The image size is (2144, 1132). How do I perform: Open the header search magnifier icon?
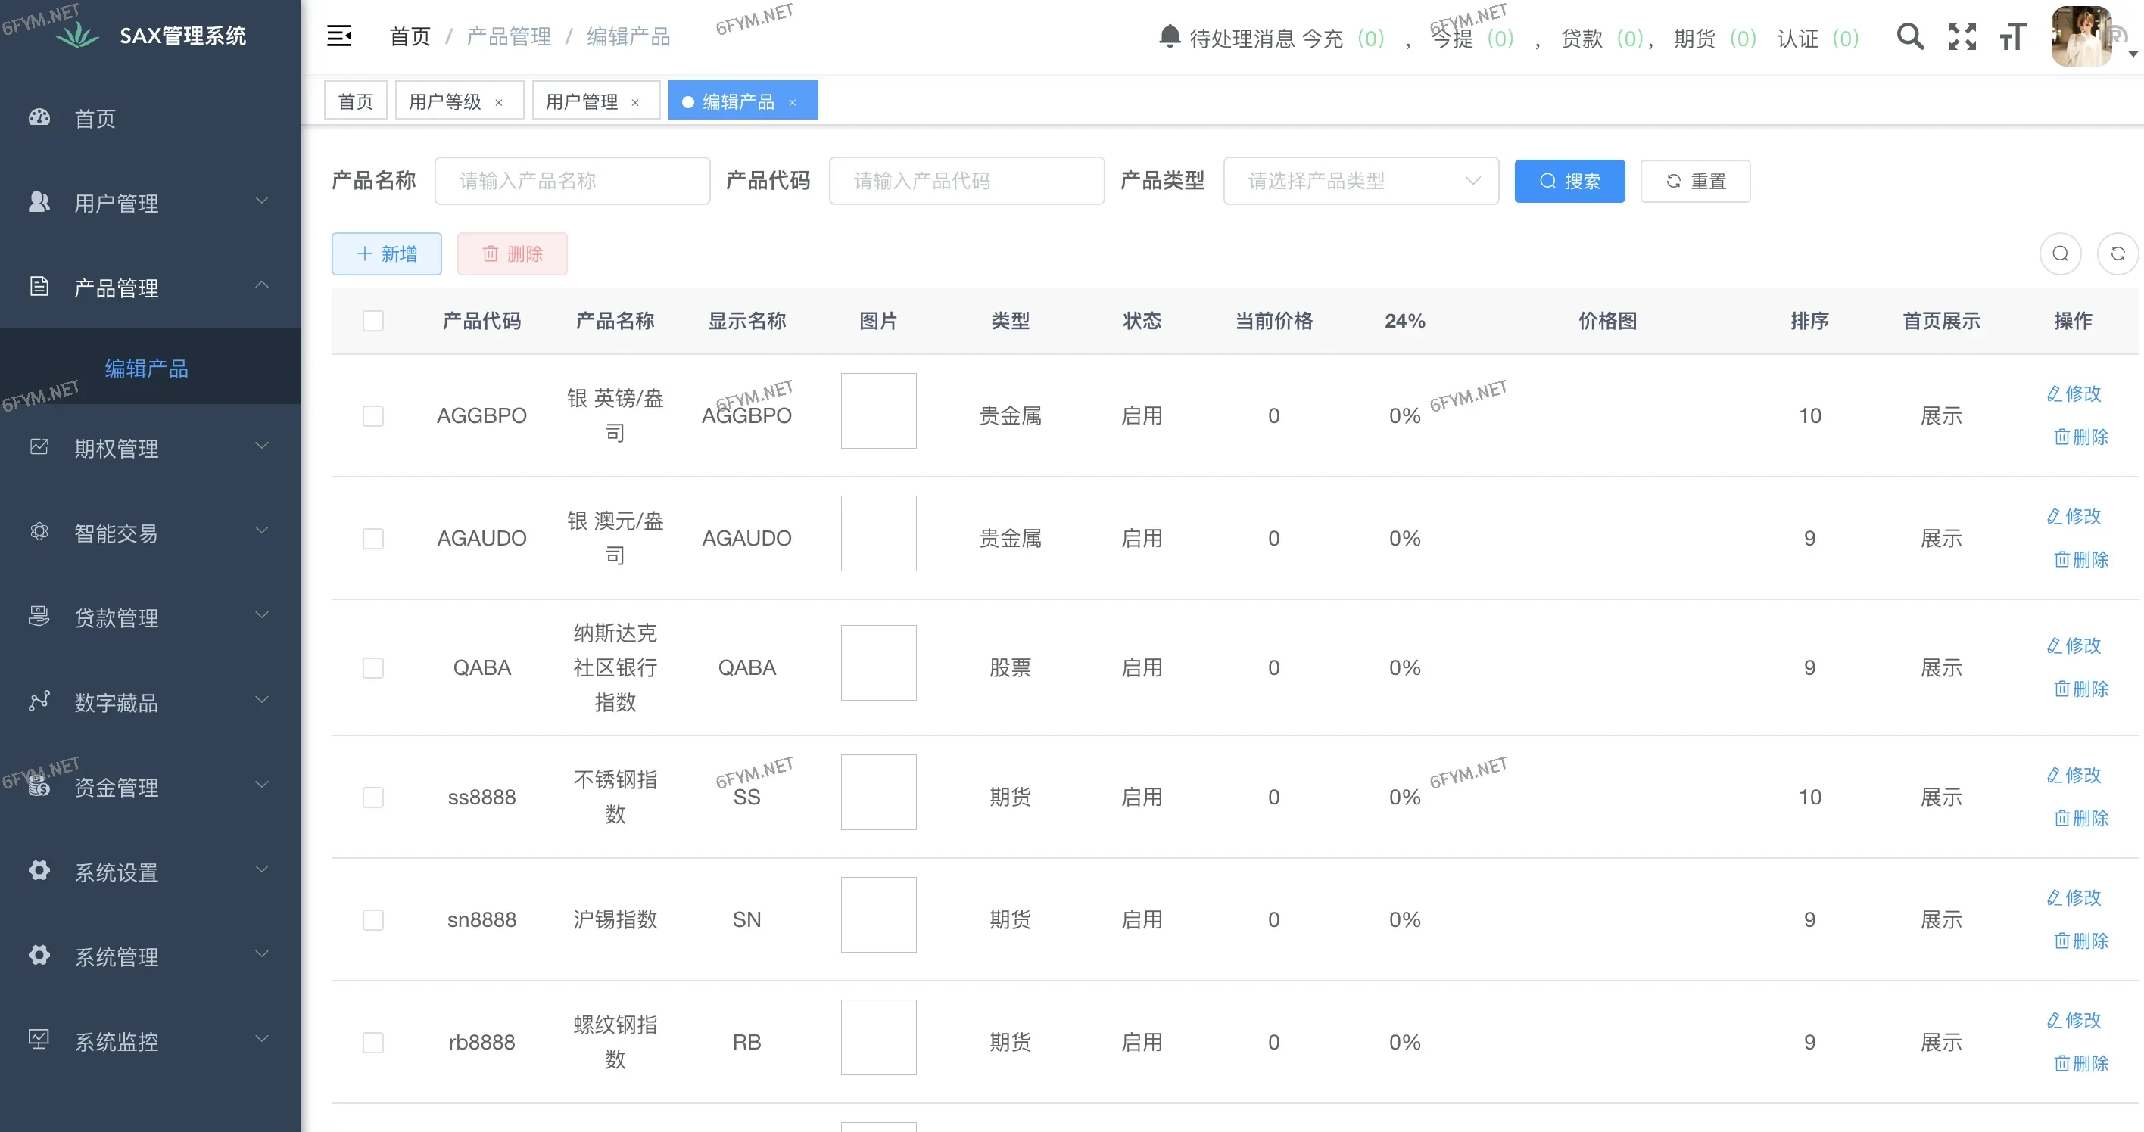coord(1909,36)
